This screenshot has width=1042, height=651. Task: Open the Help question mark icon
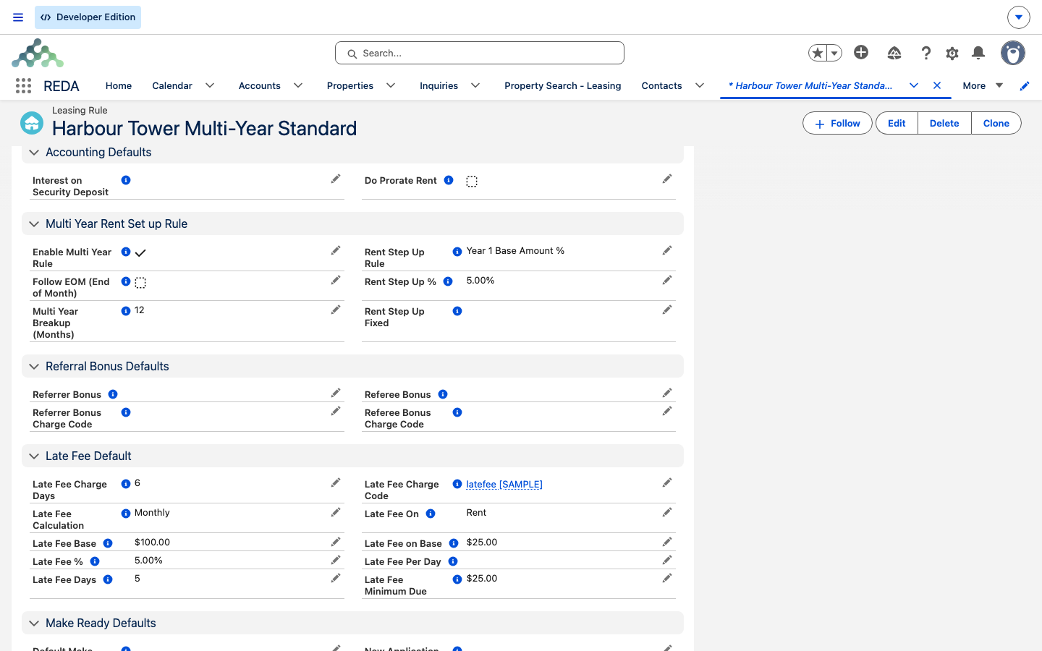(926, 53)
